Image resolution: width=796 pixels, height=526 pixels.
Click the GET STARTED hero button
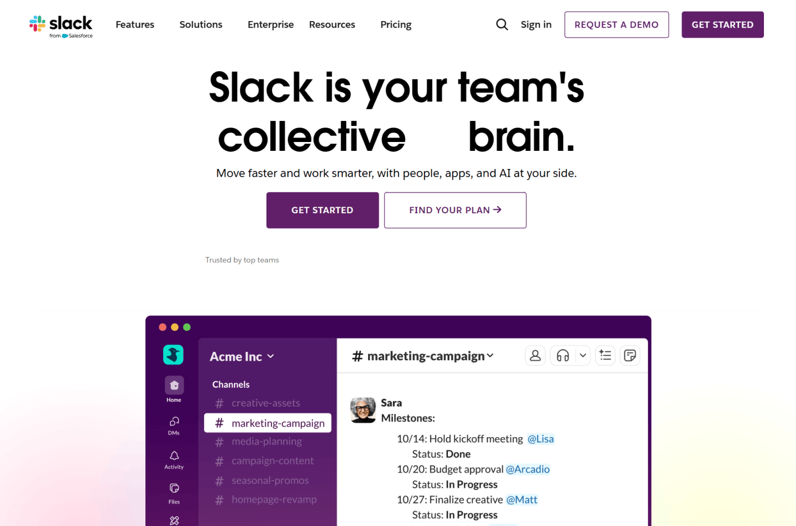[322, 210]
